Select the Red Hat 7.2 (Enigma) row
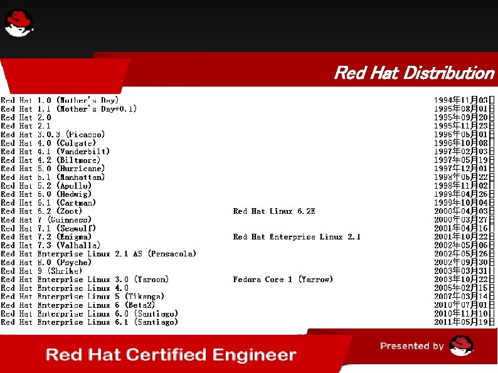 [46, 237]
